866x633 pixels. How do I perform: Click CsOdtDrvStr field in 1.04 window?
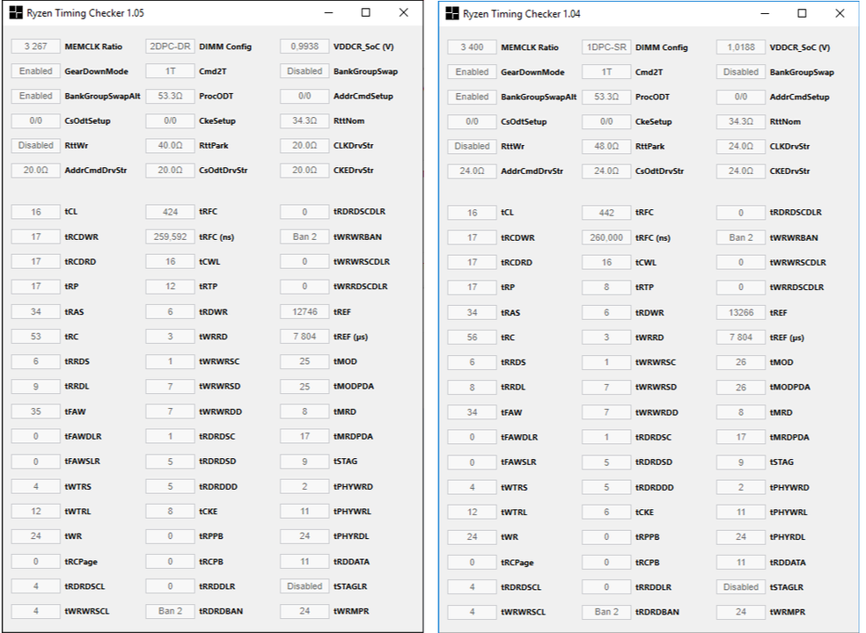pos(606,171)
